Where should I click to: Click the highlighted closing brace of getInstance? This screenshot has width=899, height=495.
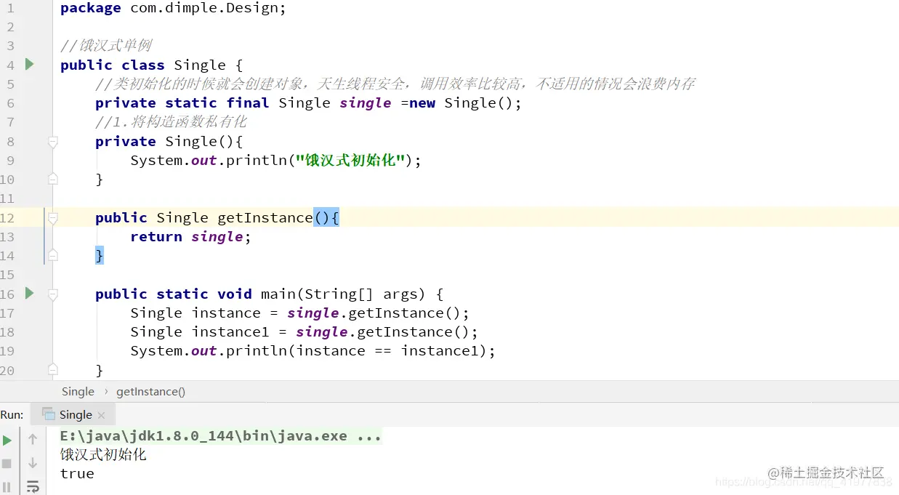point(100,255)
